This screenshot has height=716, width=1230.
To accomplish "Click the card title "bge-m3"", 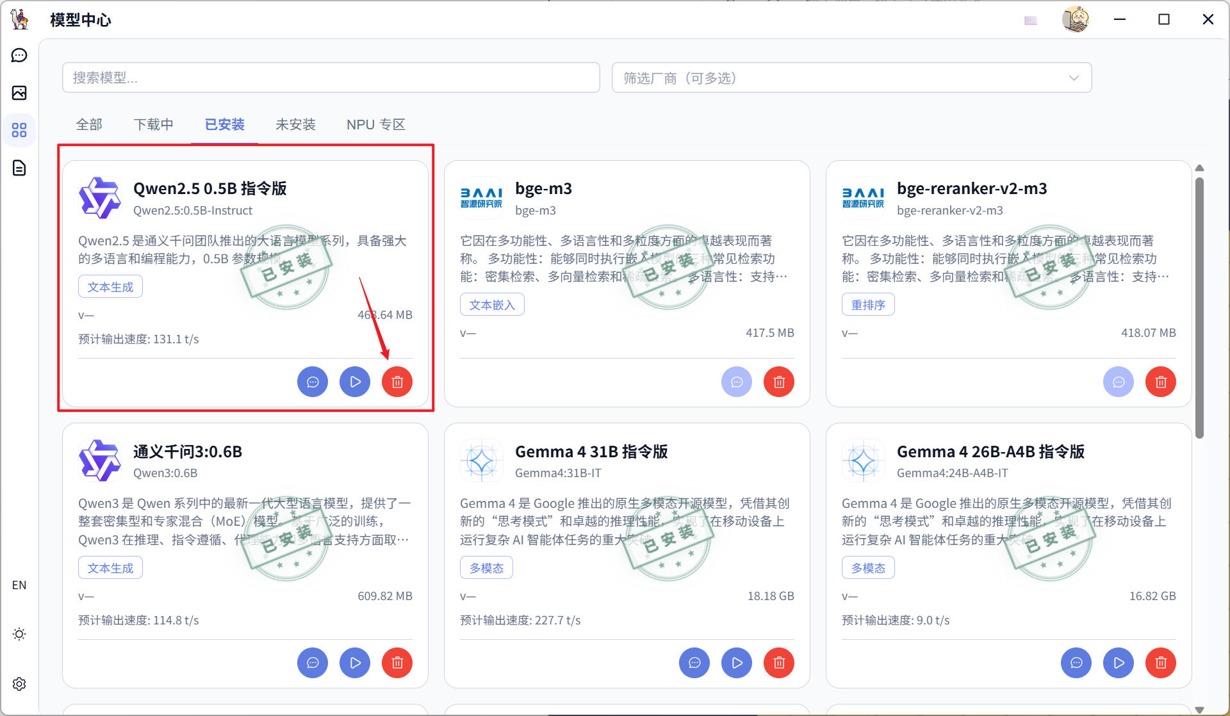I will click(x=543, y=188).
